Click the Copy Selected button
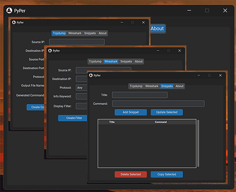Screen dimensions: 236x192 coord(167,174)
